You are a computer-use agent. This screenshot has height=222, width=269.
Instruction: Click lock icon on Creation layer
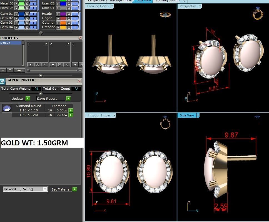click(x=69, y=27)
